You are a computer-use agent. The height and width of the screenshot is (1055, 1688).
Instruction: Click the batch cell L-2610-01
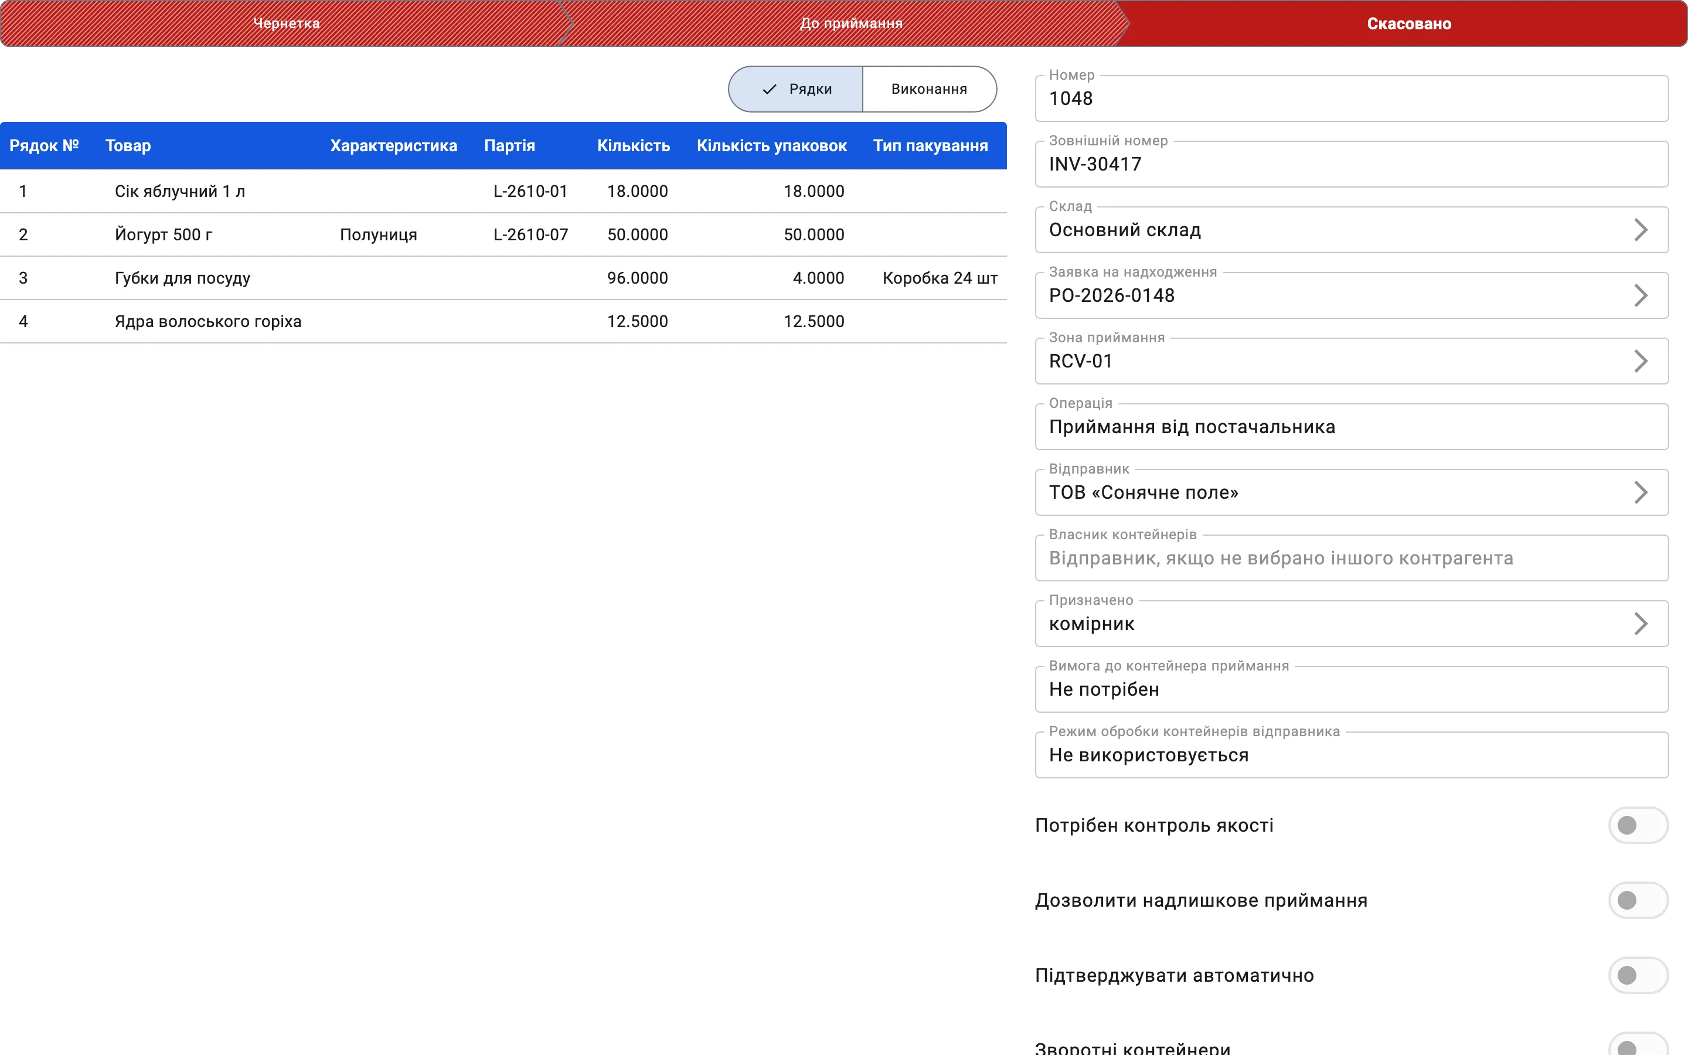coord(530,191)
